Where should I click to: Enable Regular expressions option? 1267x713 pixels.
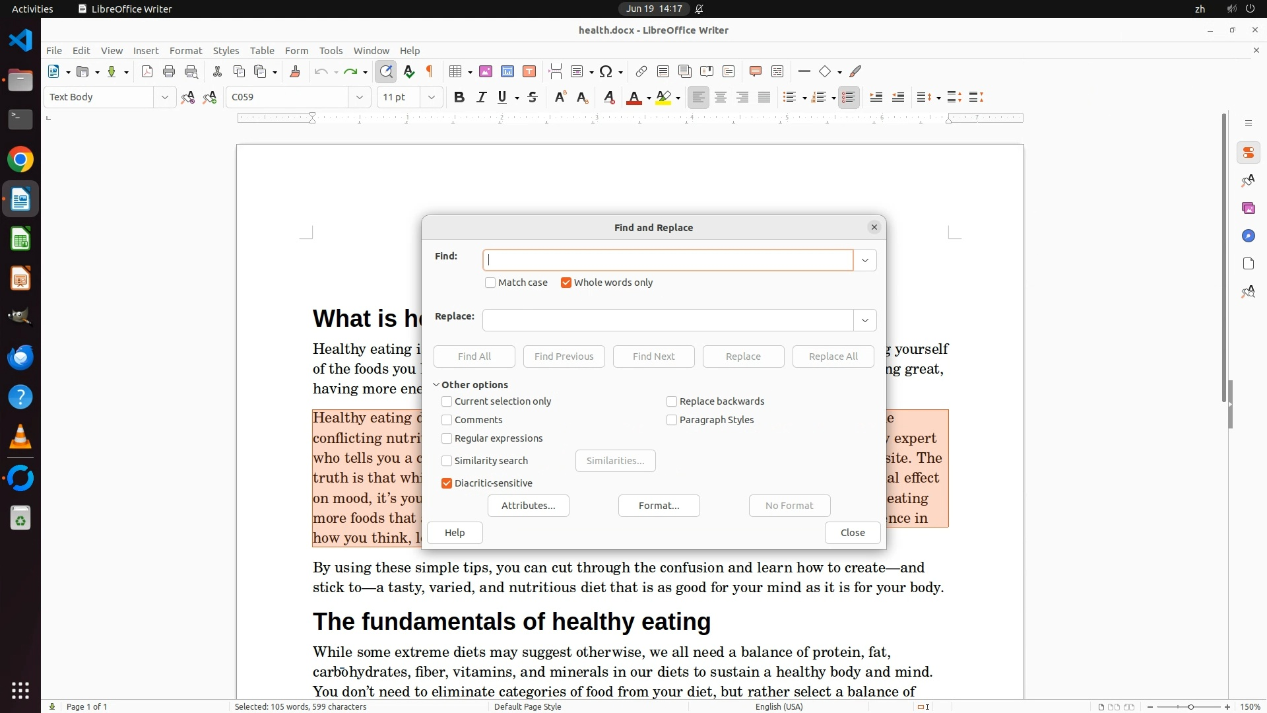coord(447,438)
